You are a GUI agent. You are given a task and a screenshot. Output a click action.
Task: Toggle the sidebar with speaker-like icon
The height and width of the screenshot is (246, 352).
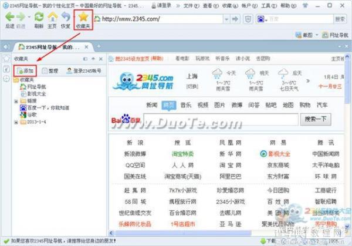6,47
